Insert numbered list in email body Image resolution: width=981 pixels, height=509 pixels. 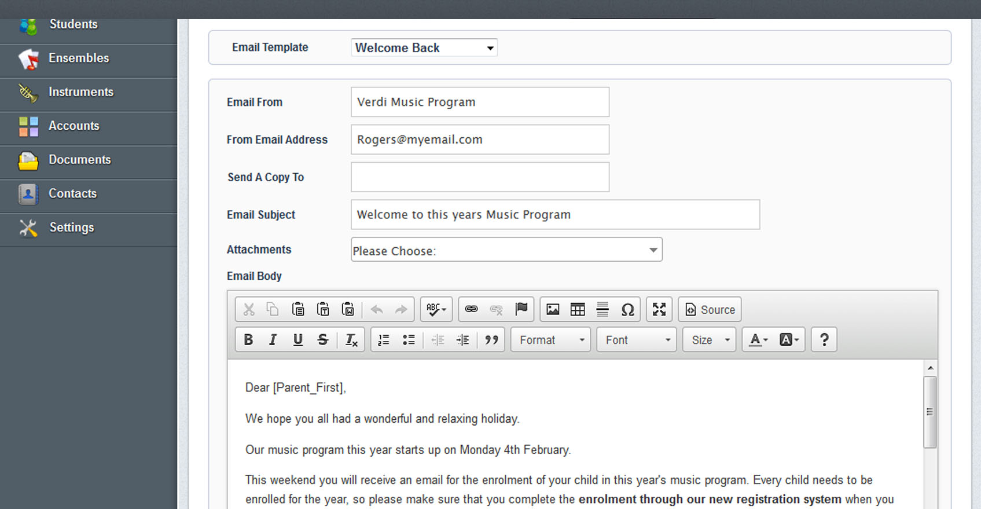[x=384, y=340]
